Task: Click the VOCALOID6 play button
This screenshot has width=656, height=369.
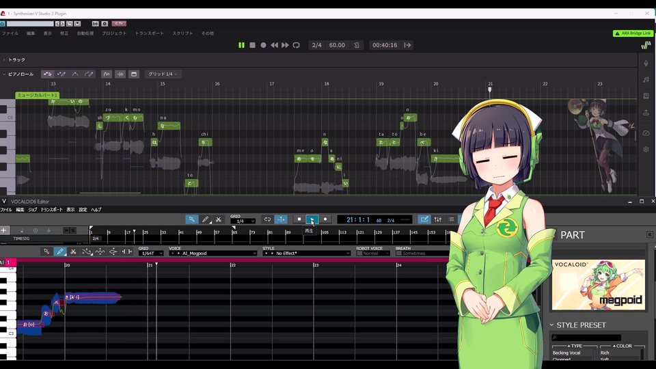Action: pos(312,219)
